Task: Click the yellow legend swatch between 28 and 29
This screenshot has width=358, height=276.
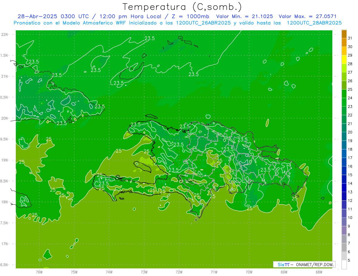Action: click(x=344, y=60)
